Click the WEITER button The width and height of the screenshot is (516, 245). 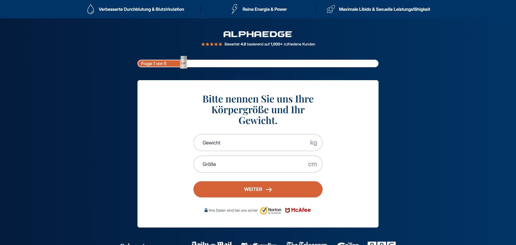coord(258,189)
